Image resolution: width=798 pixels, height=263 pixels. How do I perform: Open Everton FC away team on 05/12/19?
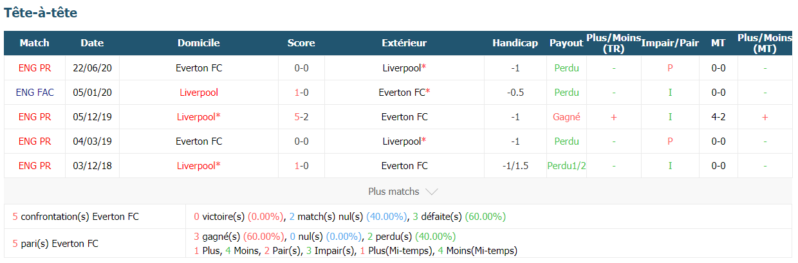click(x=404, y=116)
